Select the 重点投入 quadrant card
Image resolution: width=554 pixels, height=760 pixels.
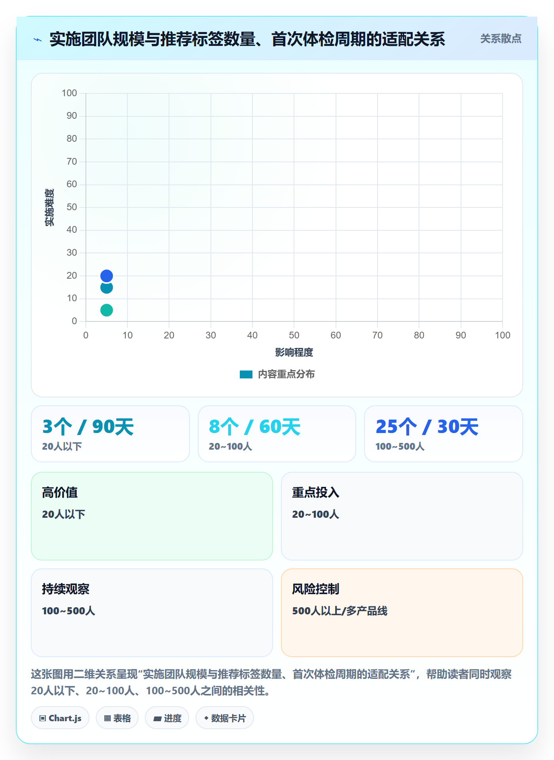(x=402, y=516)
